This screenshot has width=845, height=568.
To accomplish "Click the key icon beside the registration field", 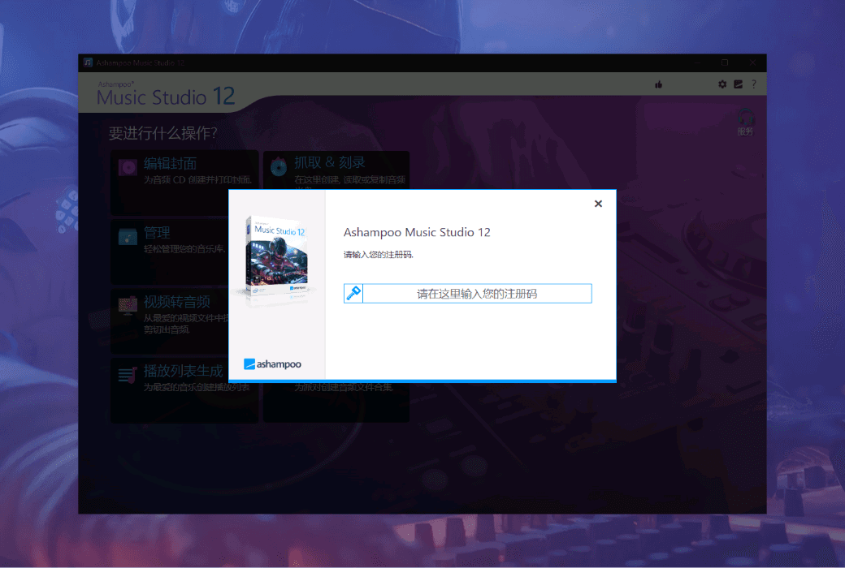I will tap(353, 294).
